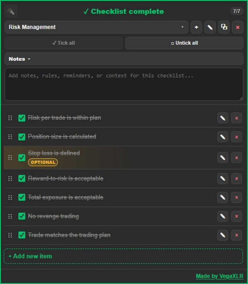Uncheck No revenge trading
This screenshot has height=284, width=248.
pyautogui.click(x=22, y=216)
